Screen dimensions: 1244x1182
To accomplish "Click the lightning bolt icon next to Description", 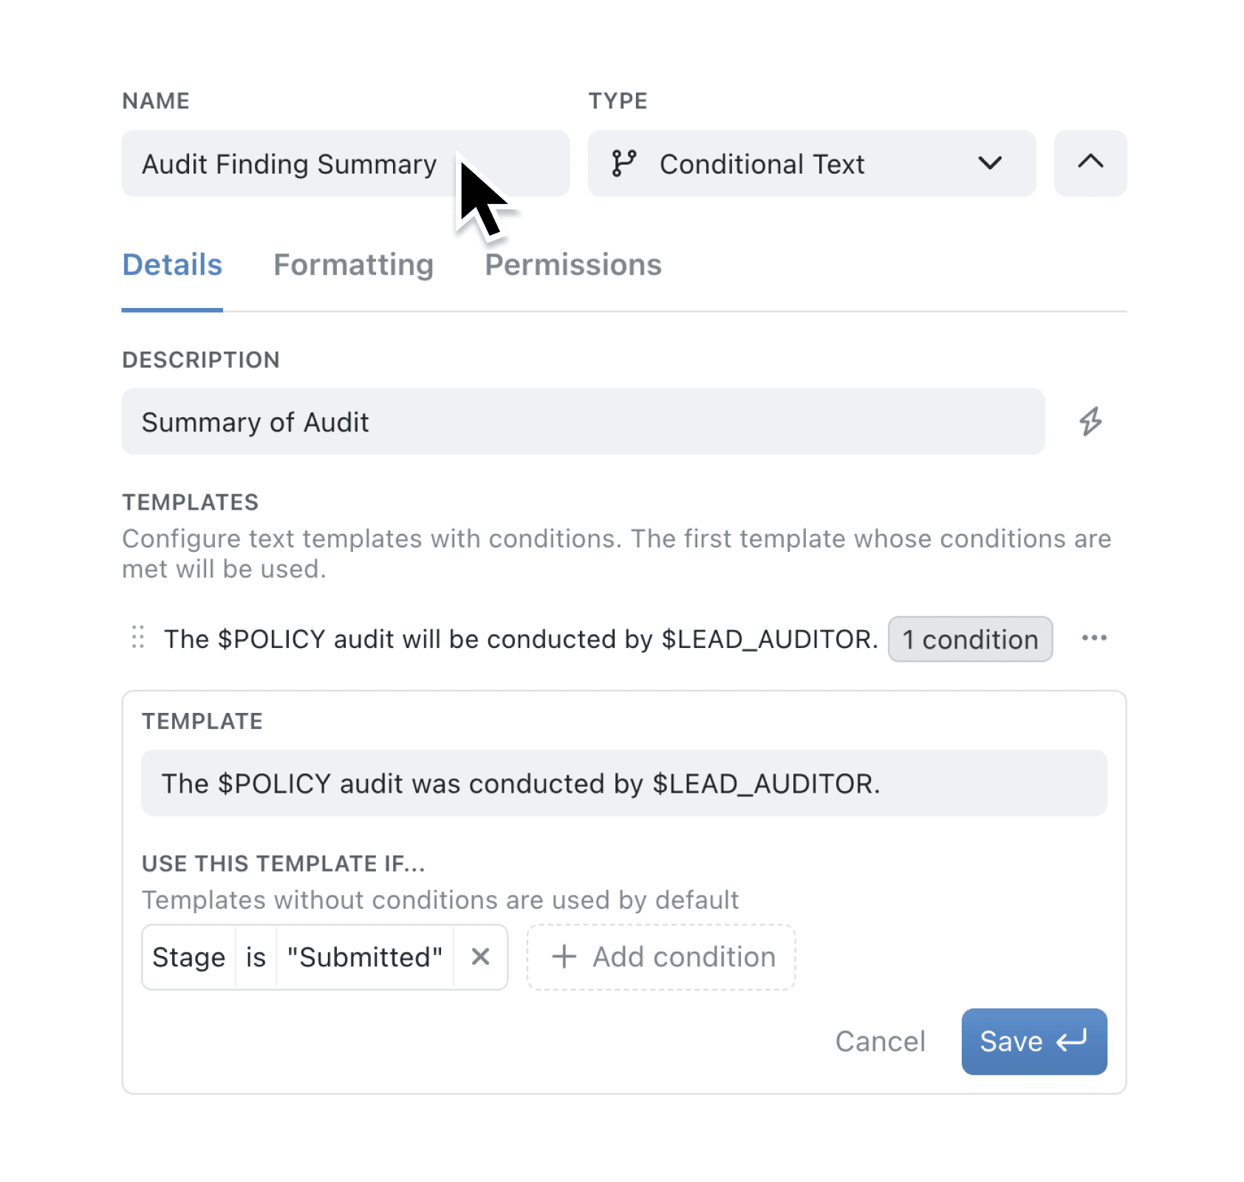I will [x=1091, y=421].
